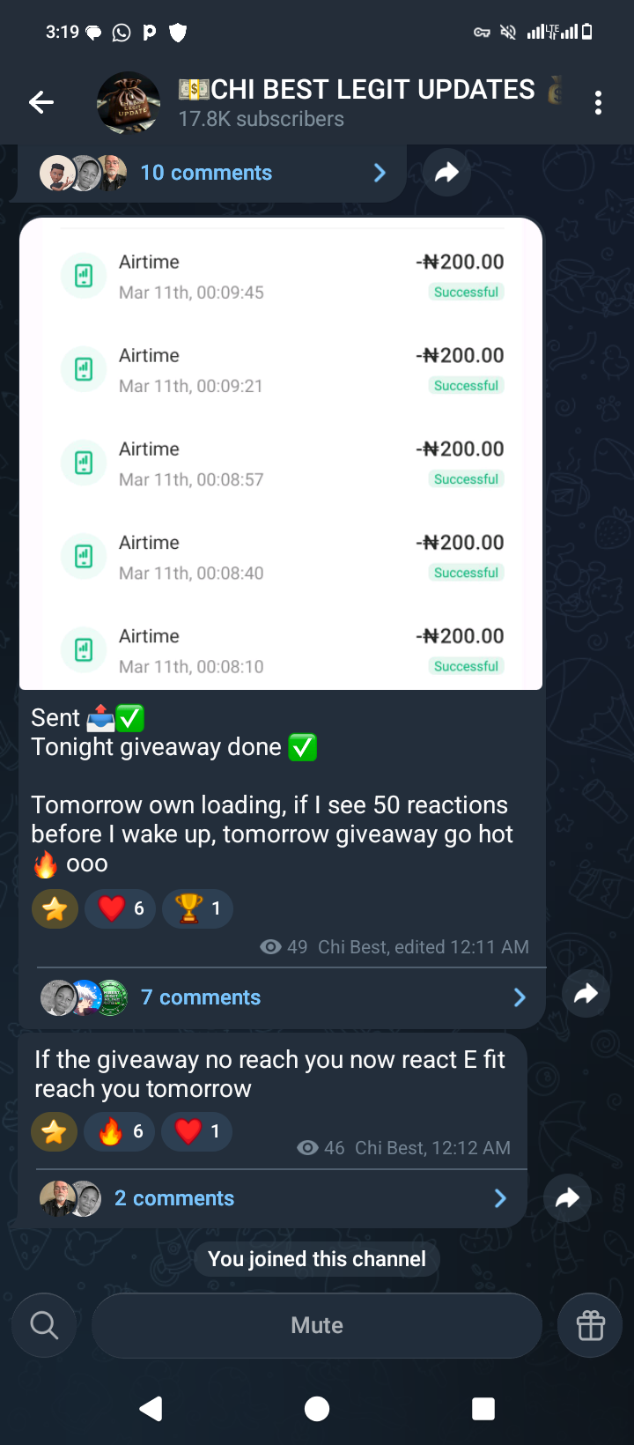This screenshot has width=634, height=1445.
Task: Mute the channel
Action: (x=317, y=1325)
